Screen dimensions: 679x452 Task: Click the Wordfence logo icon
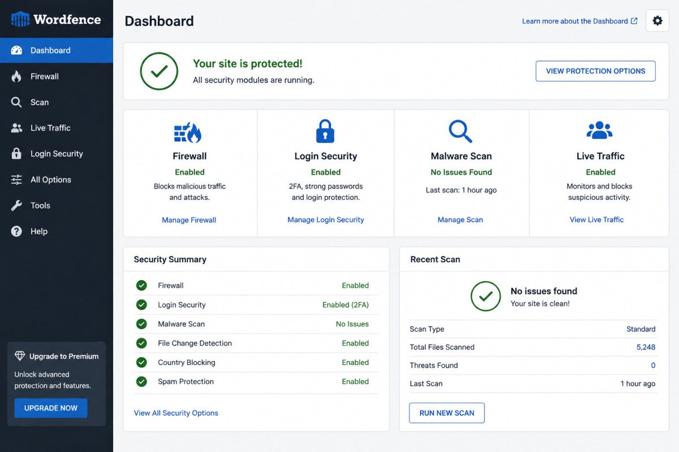tap(20, 19)
